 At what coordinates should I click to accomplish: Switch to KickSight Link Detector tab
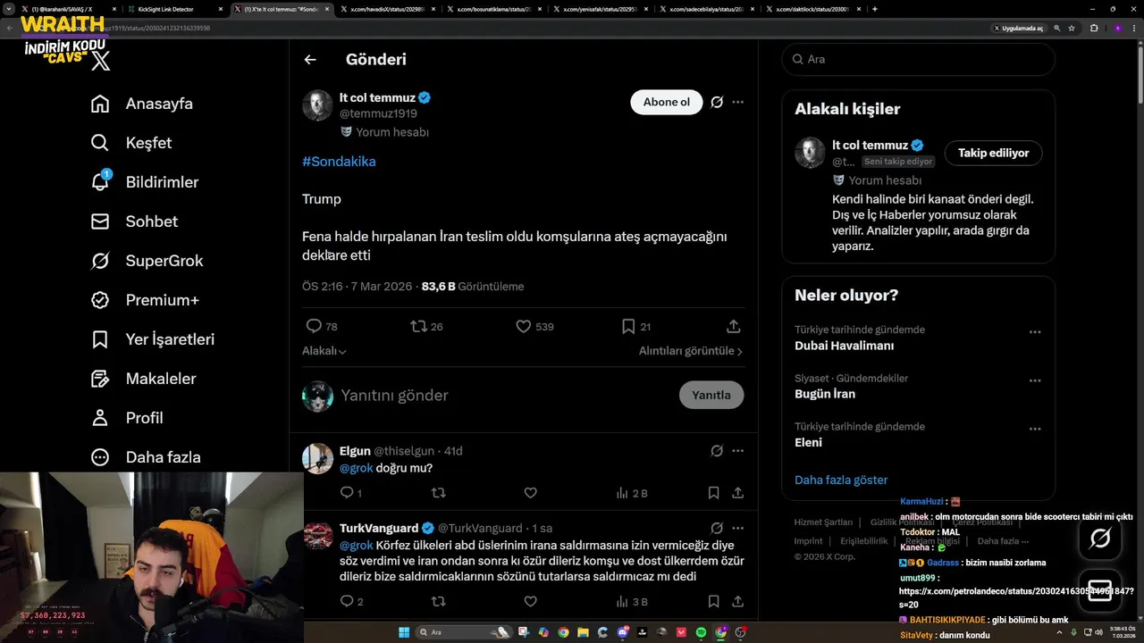(x=173, y=9)
